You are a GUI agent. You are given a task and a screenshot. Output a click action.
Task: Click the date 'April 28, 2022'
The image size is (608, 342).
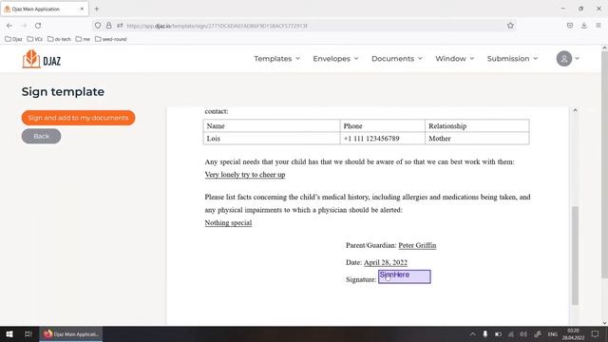click(386, 262)
